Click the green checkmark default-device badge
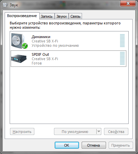138x154 pixels. coord(25,46)
